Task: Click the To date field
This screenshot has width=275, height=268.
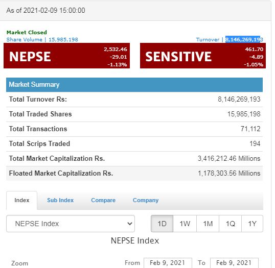Action: click(x=234, y=263)
